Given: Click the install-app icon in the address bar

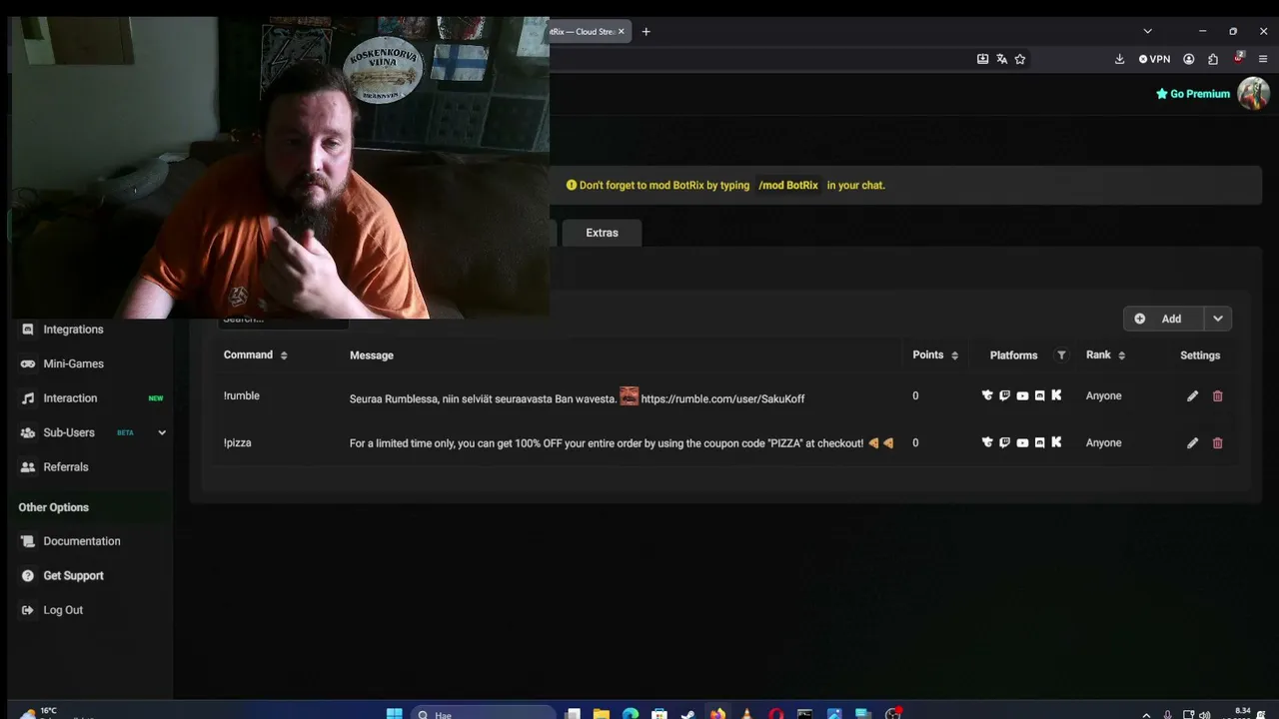Looking at the screenshot, I should pyautogui.click(x=982, y=59).
